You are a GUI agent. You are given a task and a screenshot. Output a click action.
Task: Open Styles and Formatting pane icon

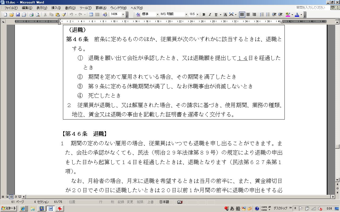point(138,15)
